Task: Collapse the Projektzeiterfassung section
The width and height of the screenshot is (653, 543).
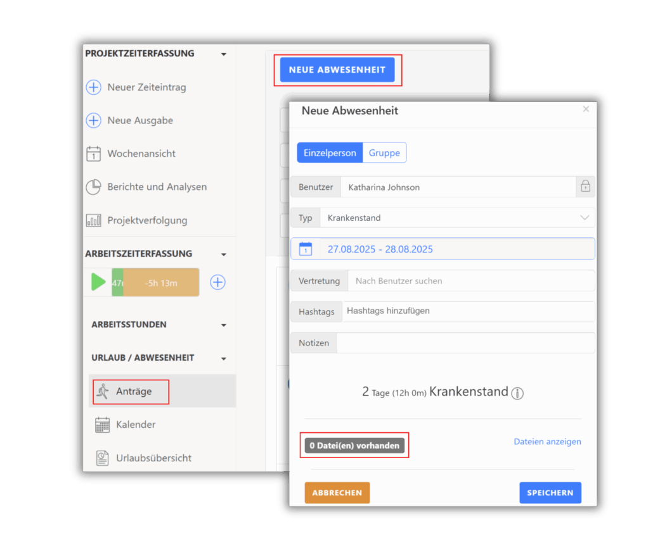Action: tap(223, 54)
